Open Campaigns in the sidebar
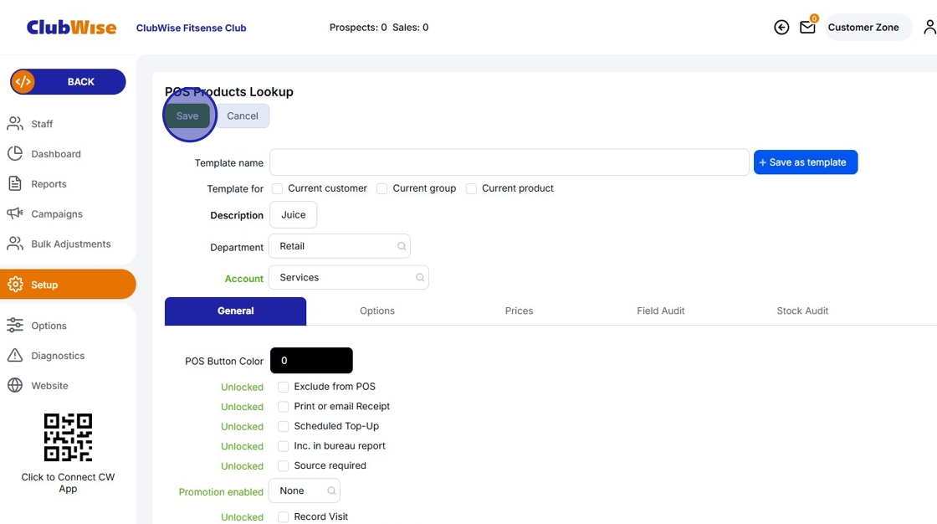Image resolution: width=937 pixels, height=524 pixels. tap(57, 213)
